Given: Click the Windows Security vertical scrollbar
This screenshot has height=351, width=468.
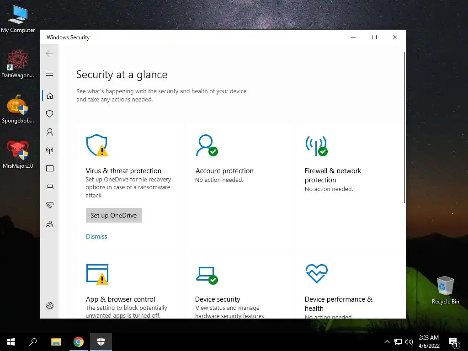Looking at the screenshot, I should pos(404,128).
